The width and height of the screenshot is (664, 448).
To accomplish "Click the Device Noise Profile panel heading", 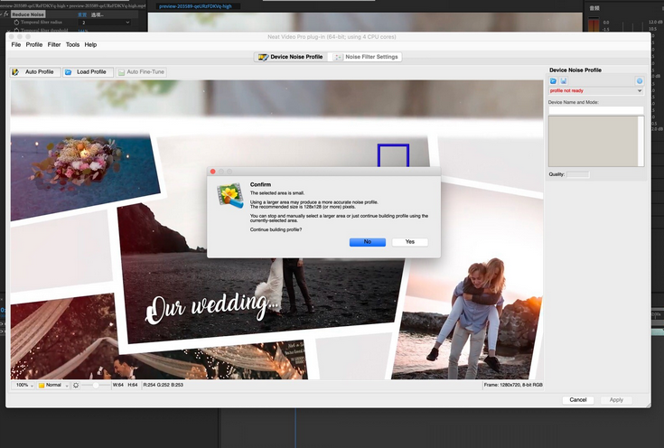I will click(575, 70).
